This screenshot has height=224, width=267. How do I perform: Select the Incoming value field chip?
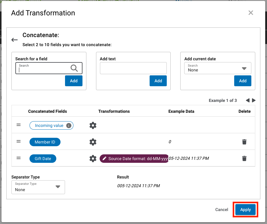(51, 125)
